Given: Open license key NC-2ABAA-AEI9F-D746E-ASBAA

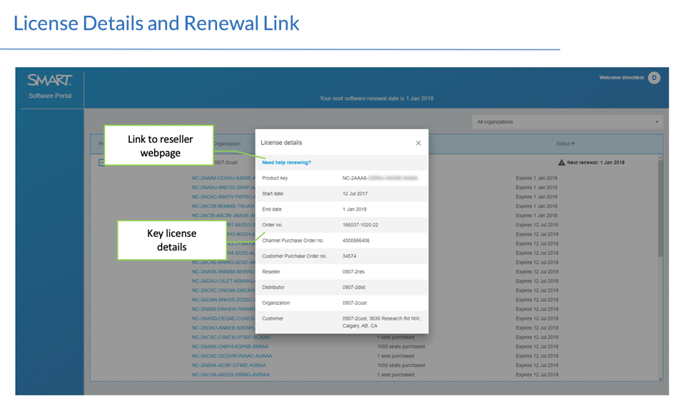Looking at the screenshot, I should [x=229, y=365].
